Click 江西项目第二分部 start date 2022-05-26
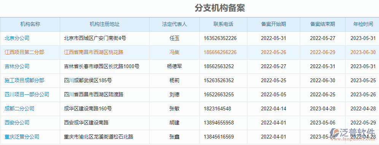Viewport: 379px width, 145px height. (x=274, y=52)
